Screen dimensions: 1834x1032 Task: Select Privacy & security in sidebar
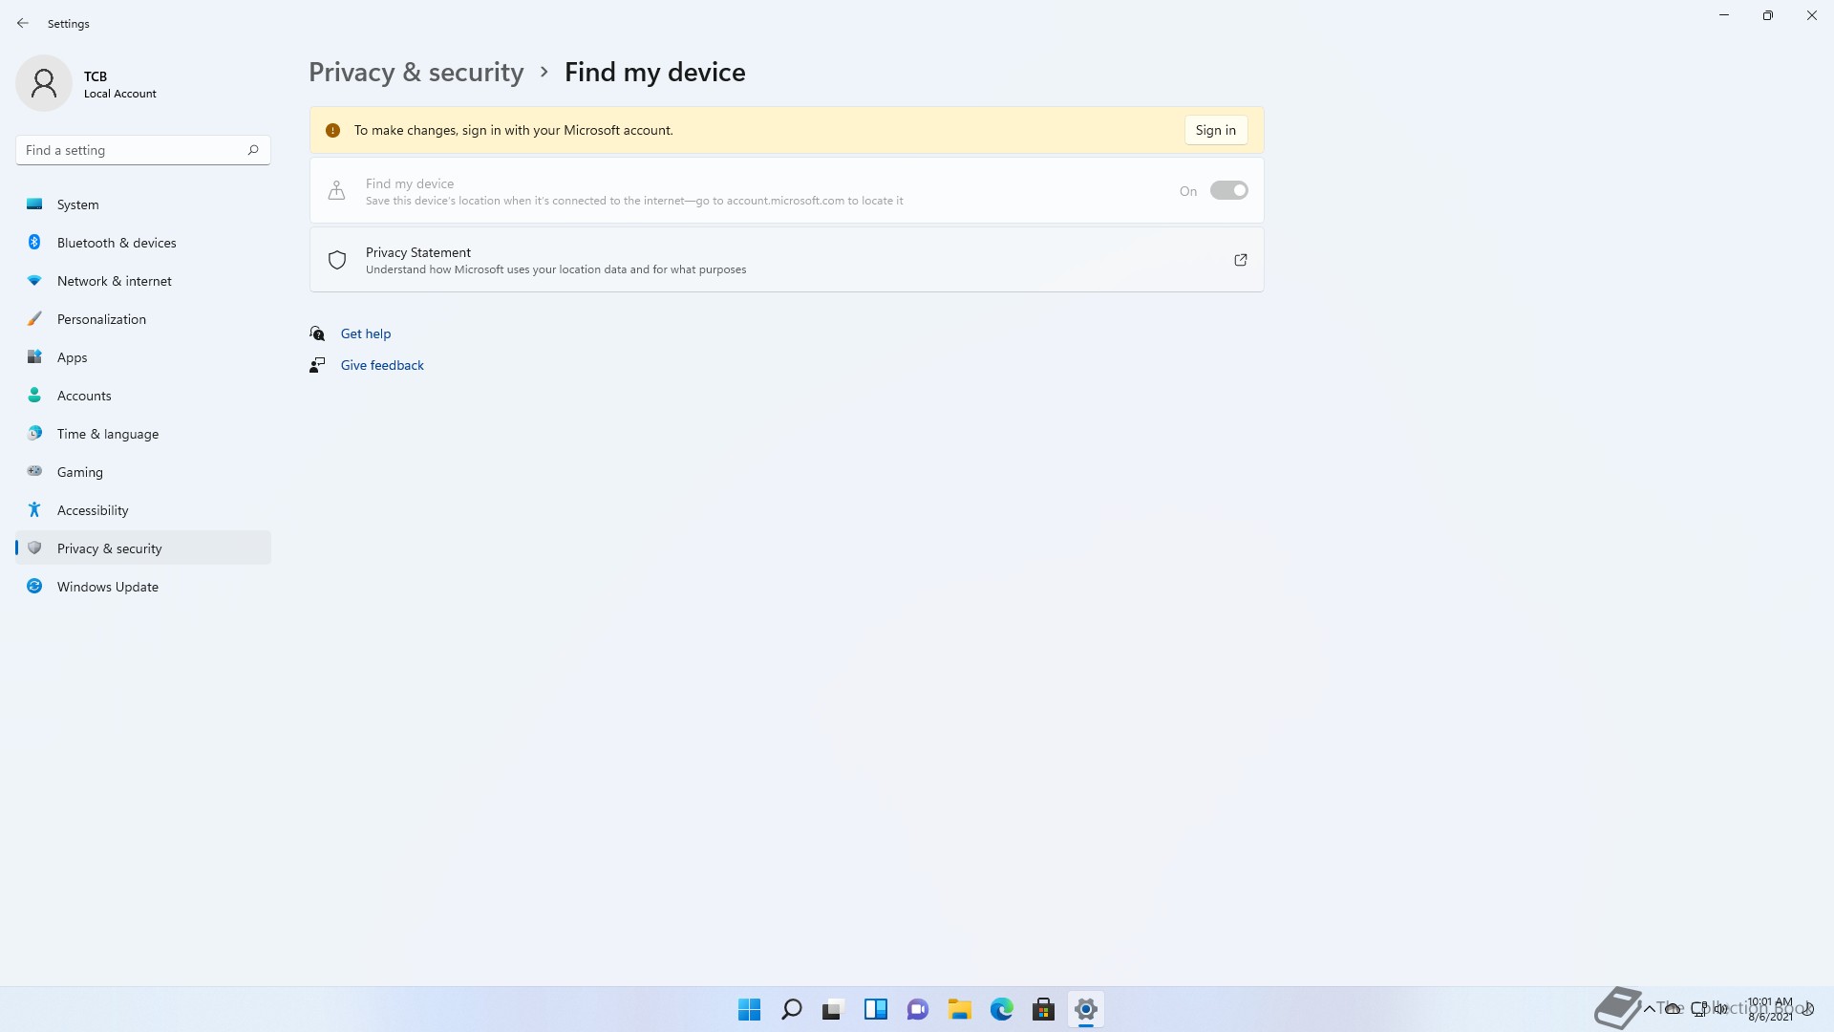pyautogui.click(x=143, y=548)
